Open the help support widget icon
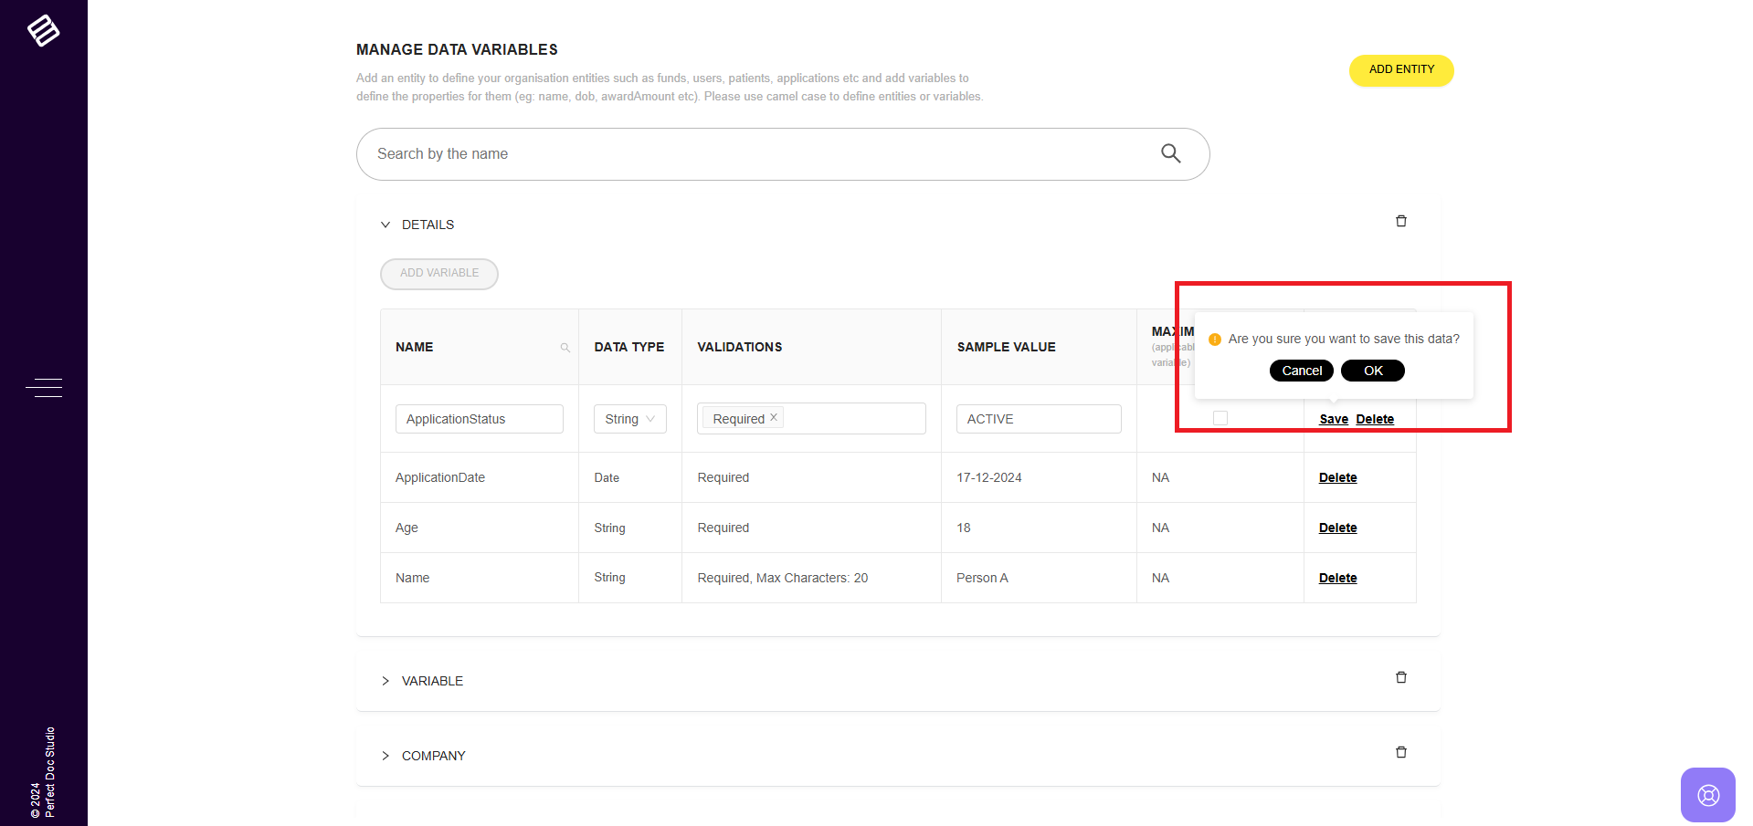This screenshot has width=1753, height=826. click(x=1707, y=795)
